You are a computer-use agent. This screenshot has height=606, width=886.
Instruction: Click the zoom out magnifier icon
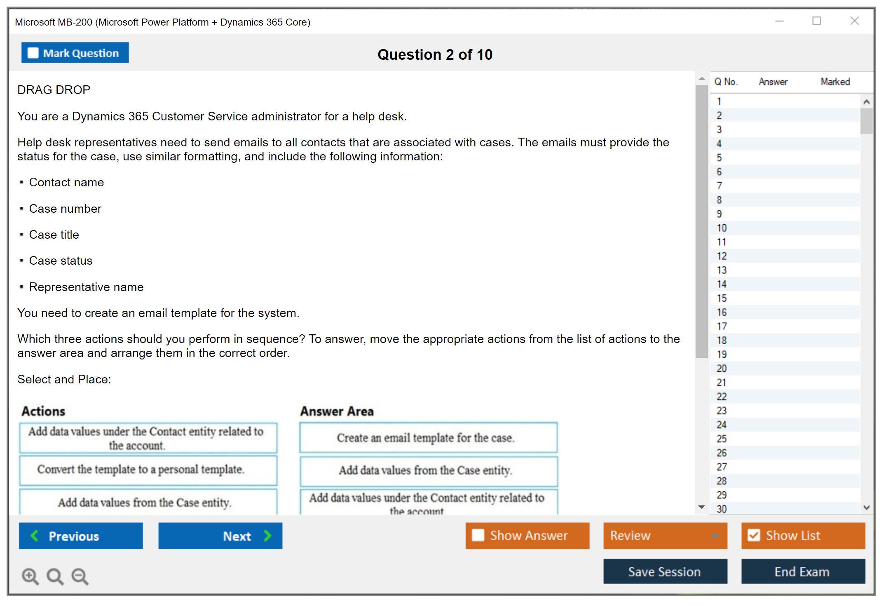pyautogui.click(x=80, y=576)
